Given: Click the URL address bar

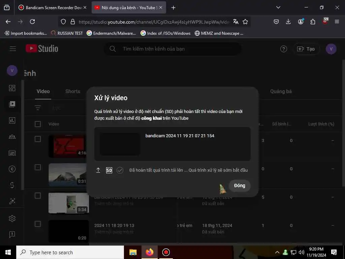Looking at the screenshot, I should [154, 22].
